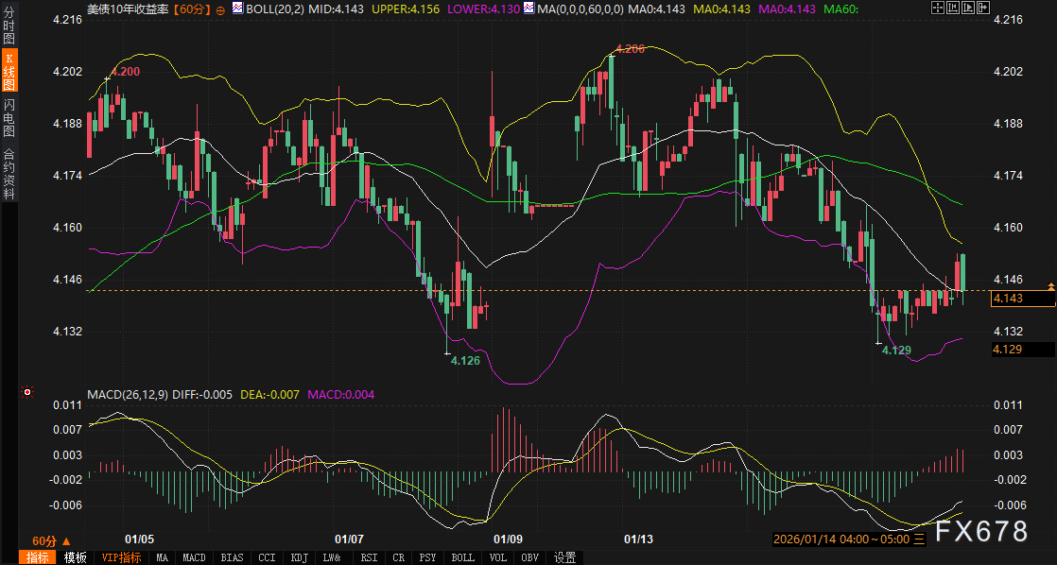Apply the KDJ indicator
Viewport: 1057px width, 565px height.
tap(300, 557)
